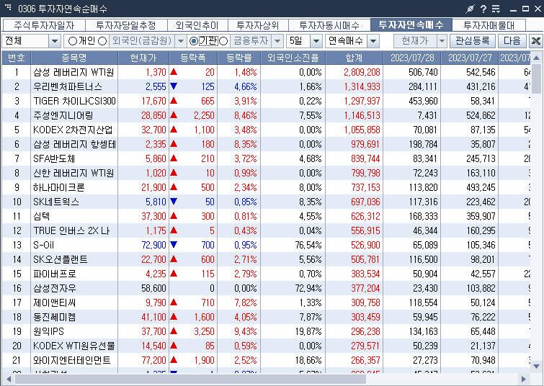Select the SK오션플랜트 stock name
This screenshot has width=544, height=386.
pos(61,259)
